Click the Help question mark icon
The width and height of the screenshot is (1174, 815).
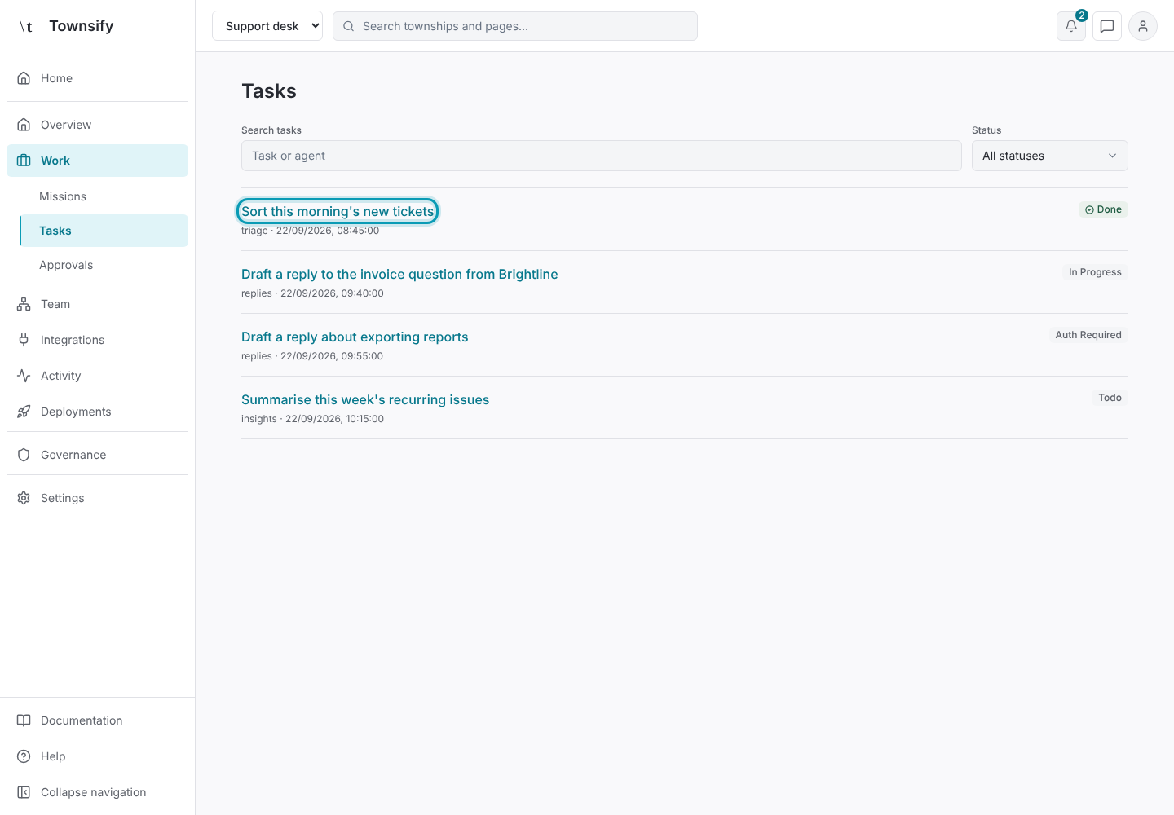coord(24,756)
